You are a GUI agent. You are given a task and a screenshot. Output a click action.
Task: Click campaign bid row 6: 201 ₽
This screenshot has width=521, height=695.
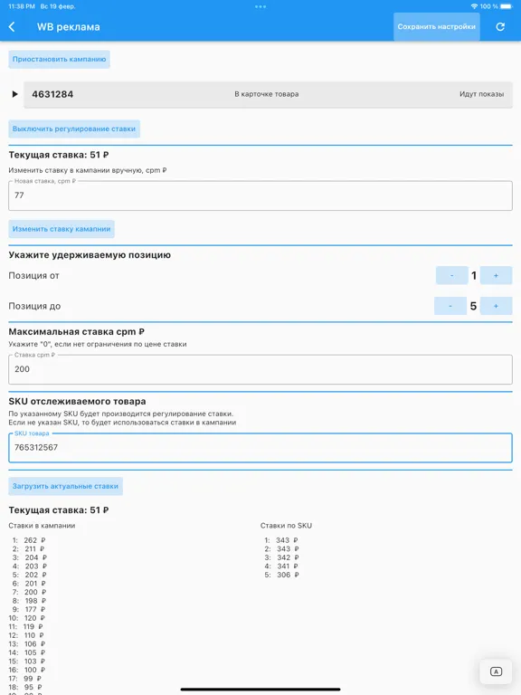click(x=29, y=584)
